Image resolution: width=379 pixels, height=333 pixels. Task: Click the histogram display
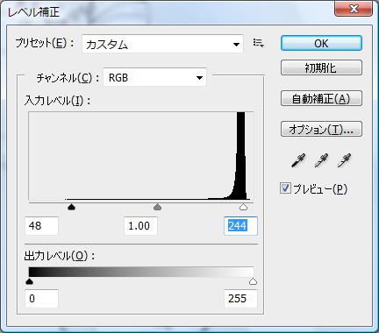(x=141, y=156)
